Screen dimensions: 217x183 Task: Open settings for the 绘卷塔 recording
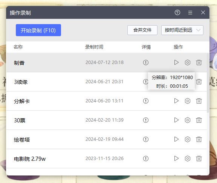tap(188, 139)
